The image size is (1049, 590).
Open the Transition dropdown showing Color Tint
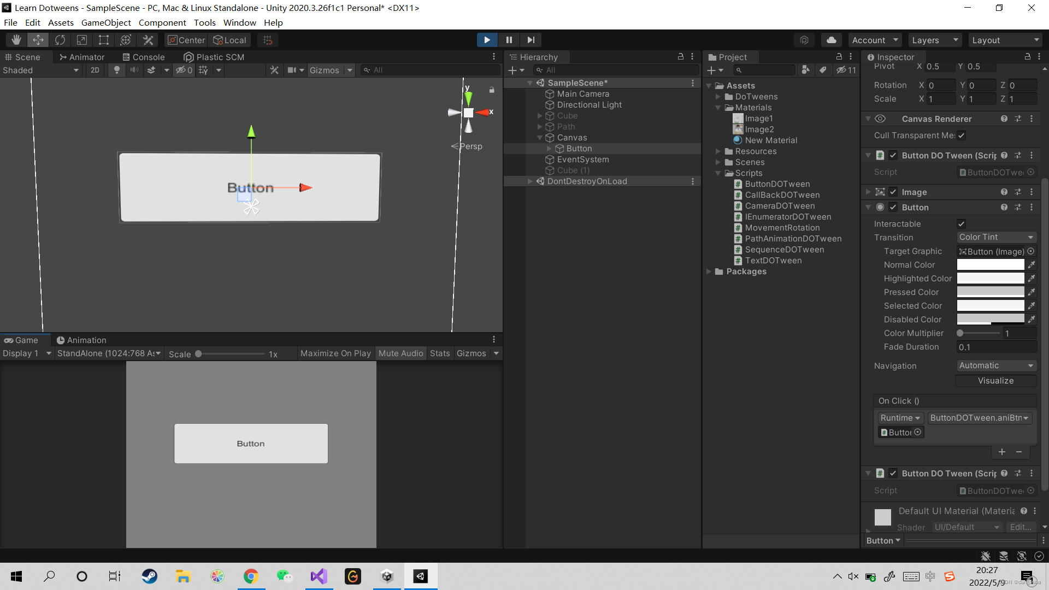pos(996,237)
